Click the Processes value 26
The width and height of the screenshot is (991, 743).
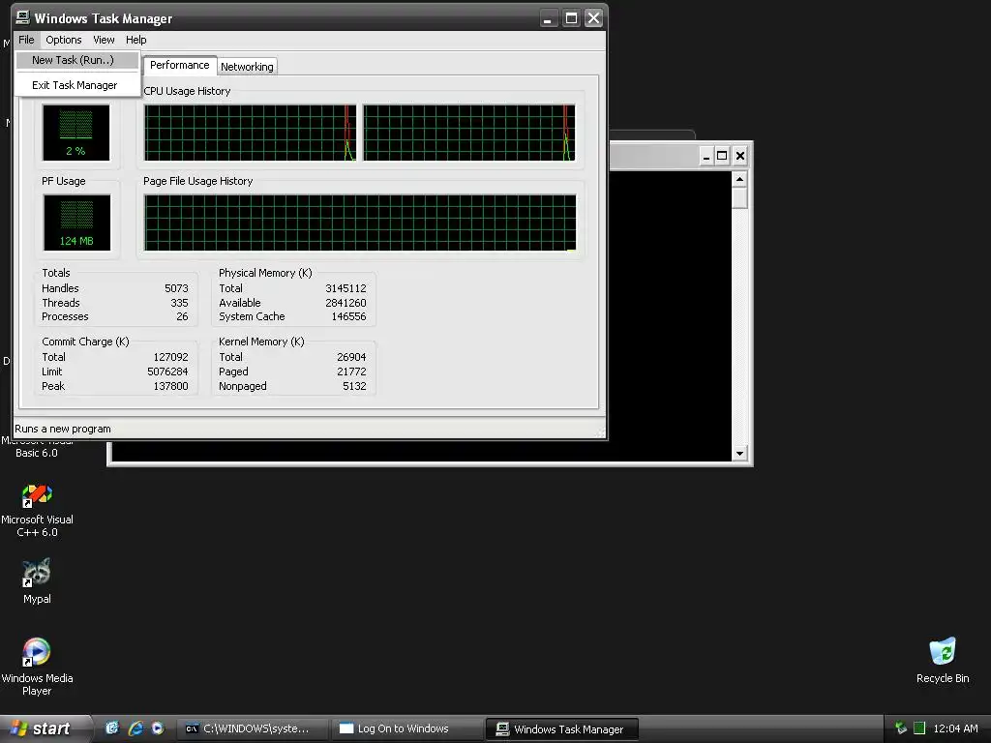182,316
